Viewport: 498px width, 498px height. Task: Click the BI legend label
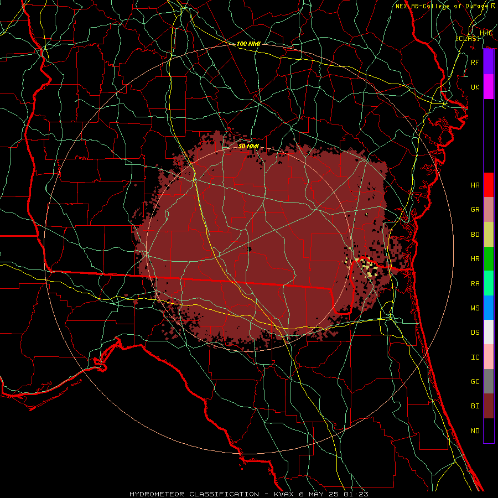[475, 406]
